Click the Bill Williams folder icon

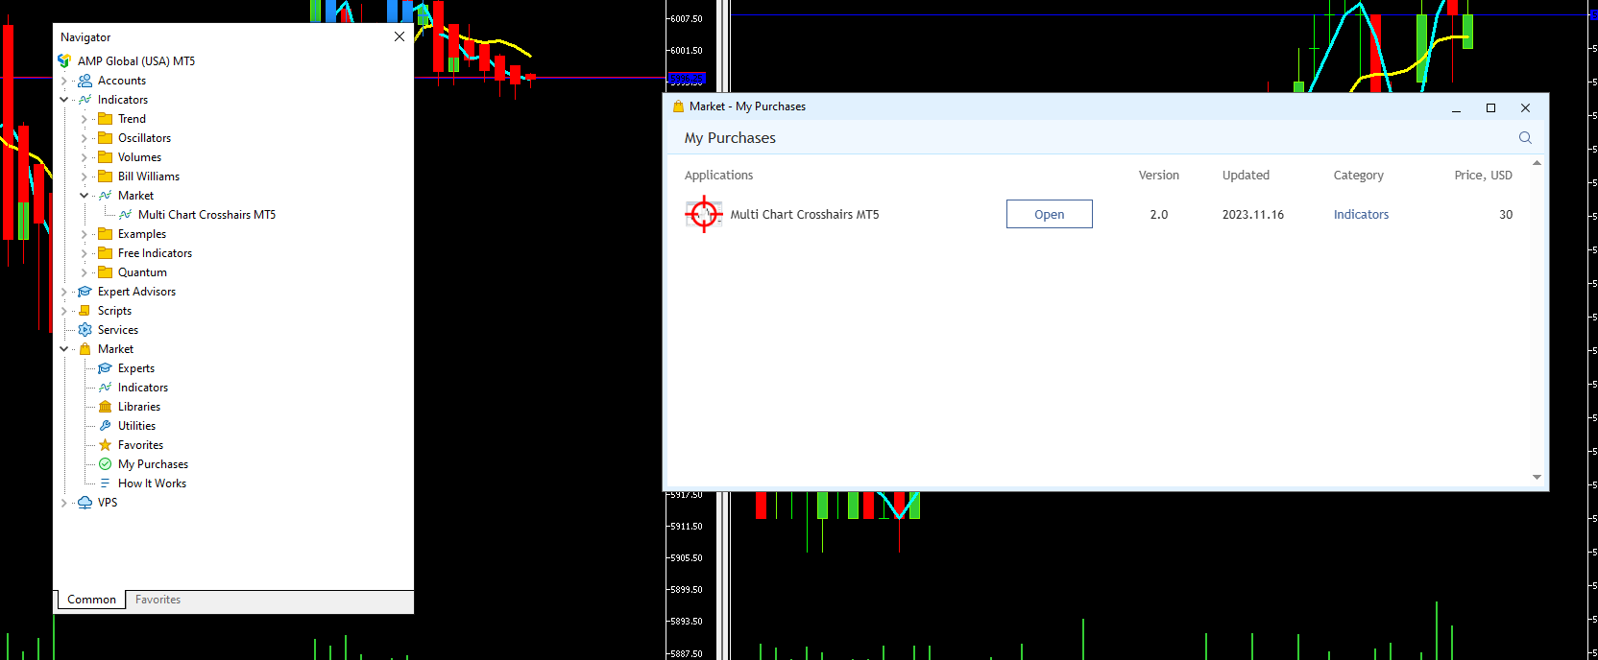click(x=106, y=177)
